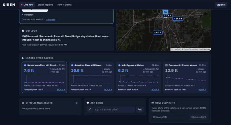Open the Live now tab
This screenshot has width=231, height=125.
(27, 5)
